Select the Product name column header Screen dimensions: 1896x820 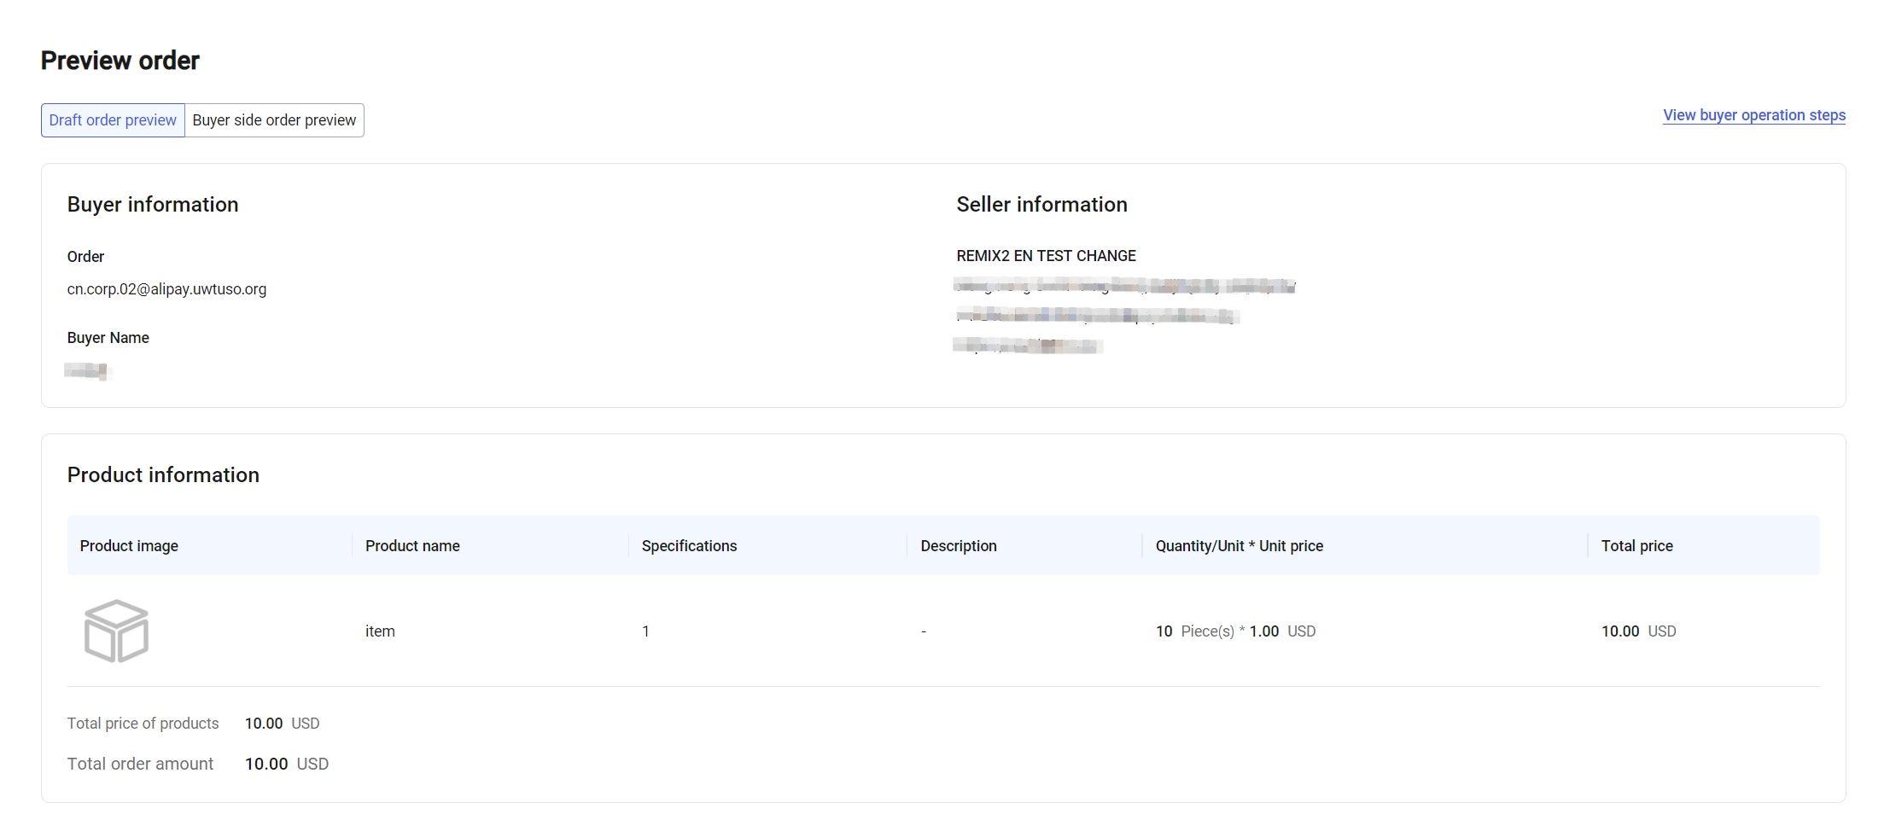(x=412, y=545)
